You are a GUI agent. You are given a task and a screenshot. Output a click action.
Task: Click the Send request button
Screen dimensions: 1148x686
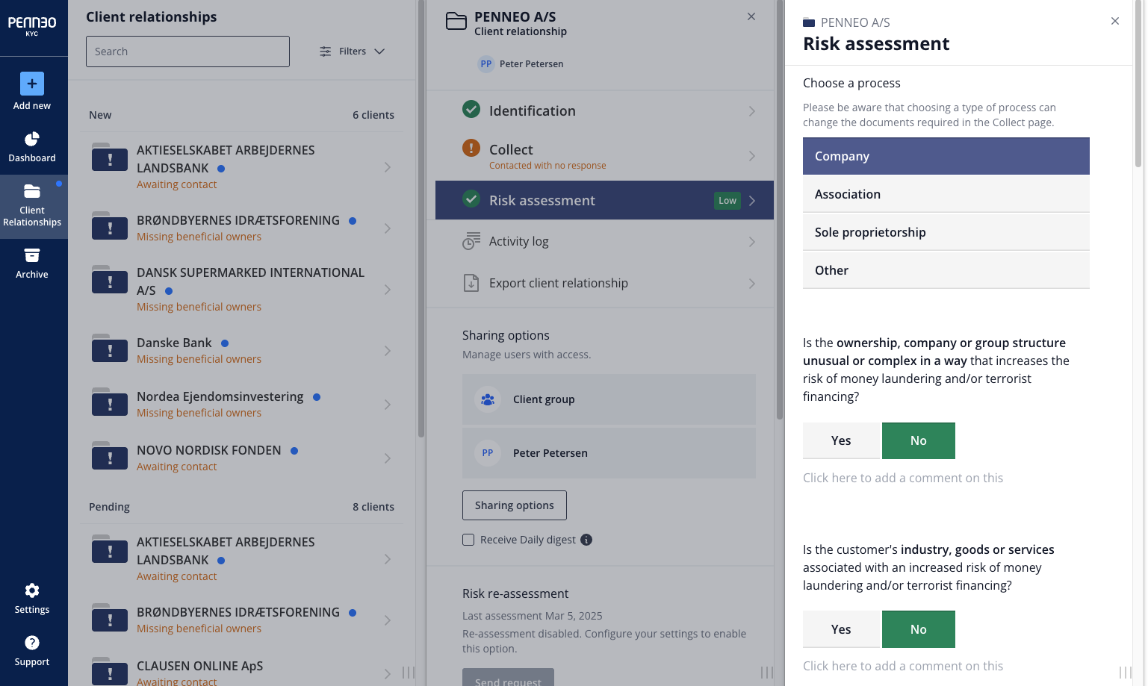click(x=508, y=678)
